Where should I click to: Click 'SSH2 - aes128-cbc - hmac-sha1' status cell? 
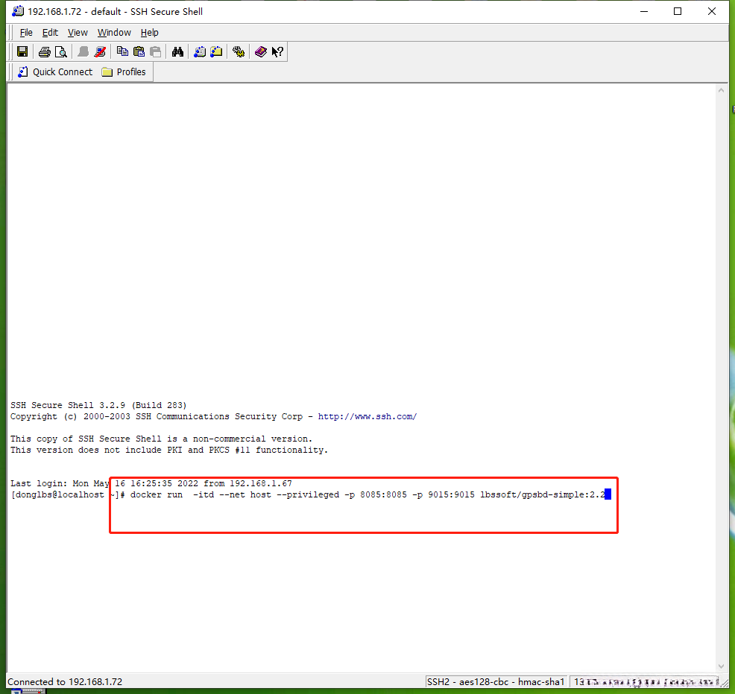click(496, 682)
